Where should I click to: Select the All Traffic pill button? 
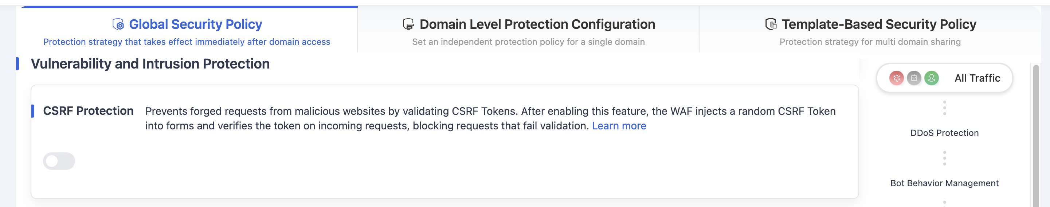(944, 78)
